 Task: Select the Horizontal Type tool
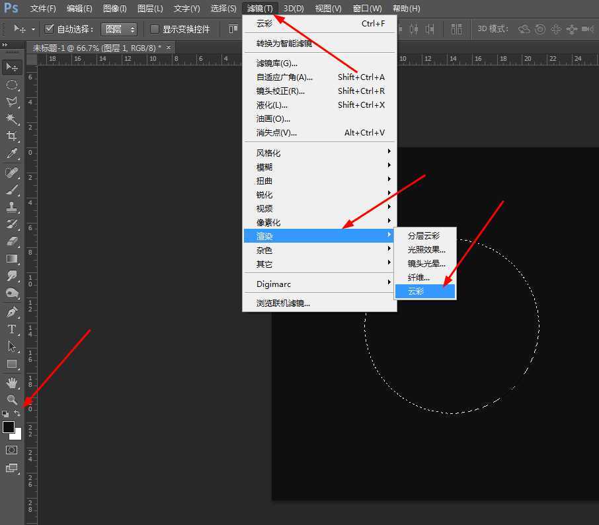pos(12,329)
